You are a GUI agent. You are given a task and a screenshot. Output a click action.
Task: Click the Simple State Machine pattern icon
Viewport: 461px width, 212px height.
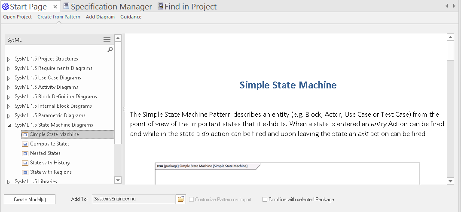pyautogui.click(x=25, y=134)
